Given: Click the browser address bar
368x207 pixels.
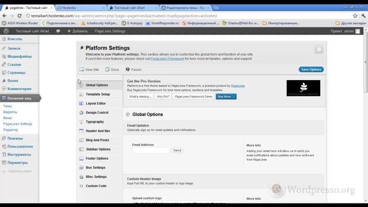Looking at the screenshot, I should [188, 16].
